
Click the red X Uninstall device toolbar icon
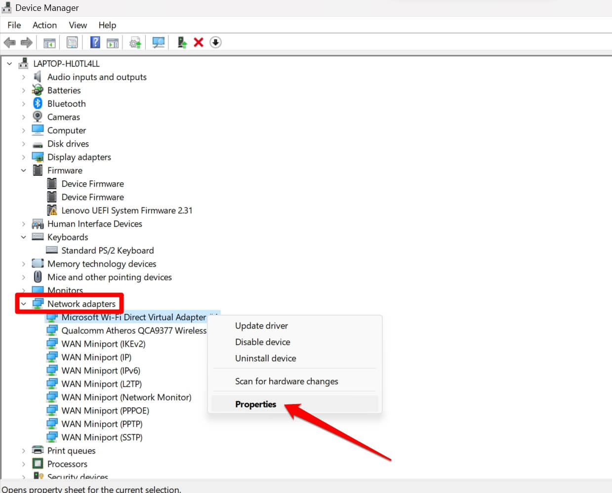tap(199, 42)
